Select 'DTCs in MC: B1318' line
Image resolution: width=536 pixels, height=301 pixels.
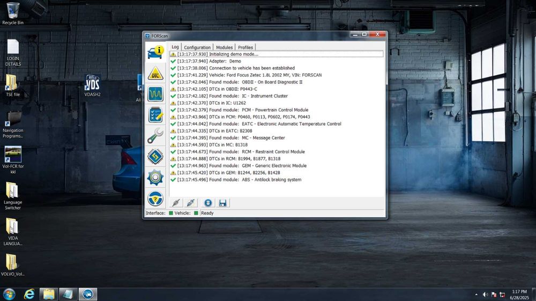[x=276, y=145]
